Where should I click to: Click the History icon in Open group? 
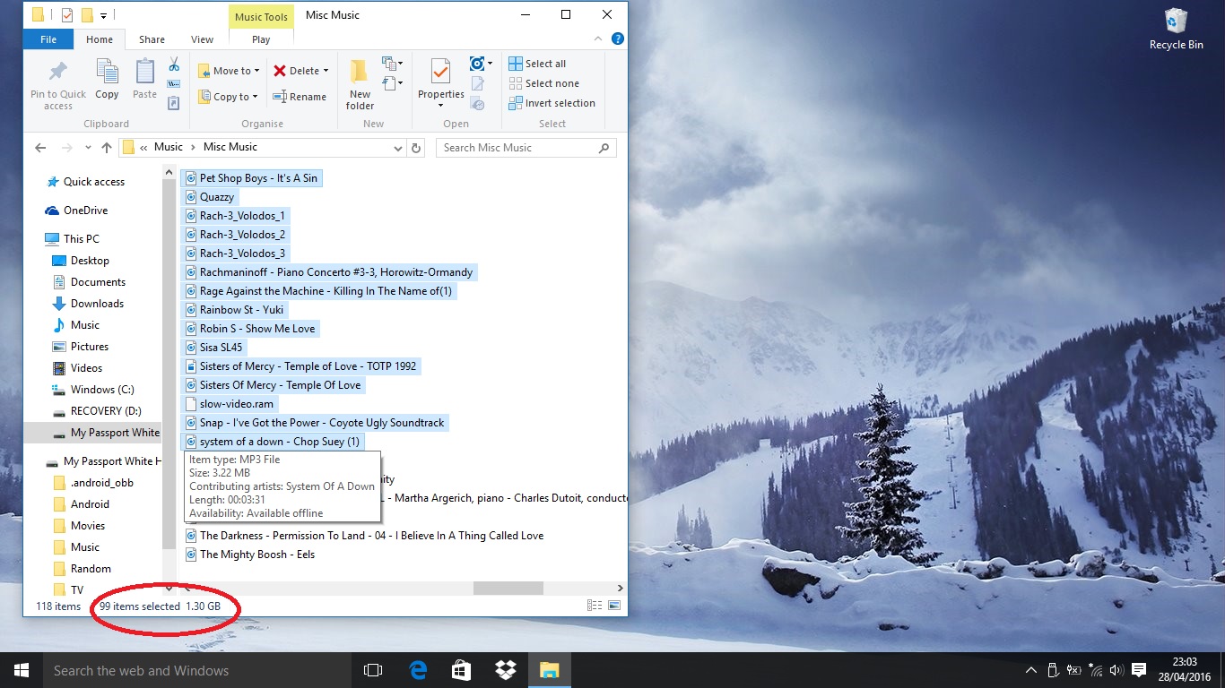(x=478, y=104)
